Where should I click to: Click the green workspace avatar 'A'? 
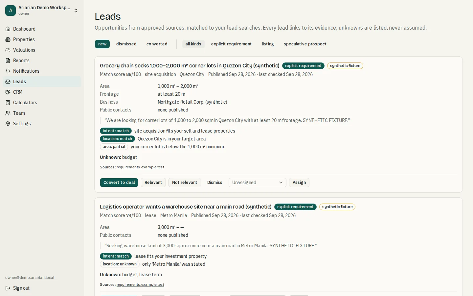(x=11, y=11)
